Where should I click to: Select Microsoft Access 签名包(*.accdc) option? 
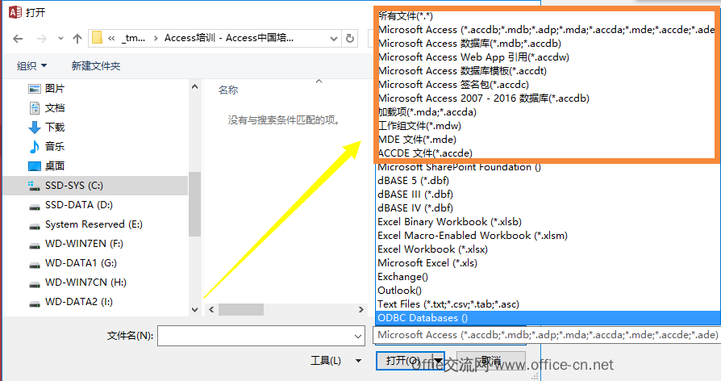click(548, 85)
